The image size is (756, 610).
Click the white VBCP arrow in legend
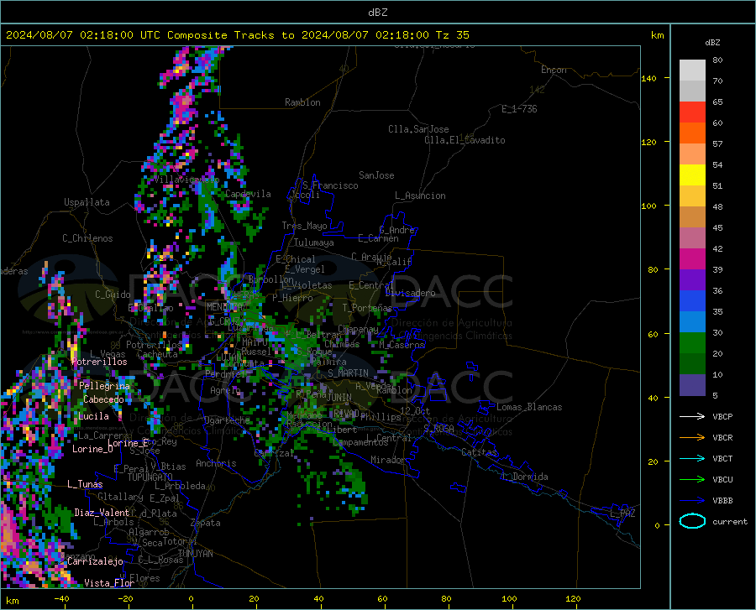[x=692, y=416]
